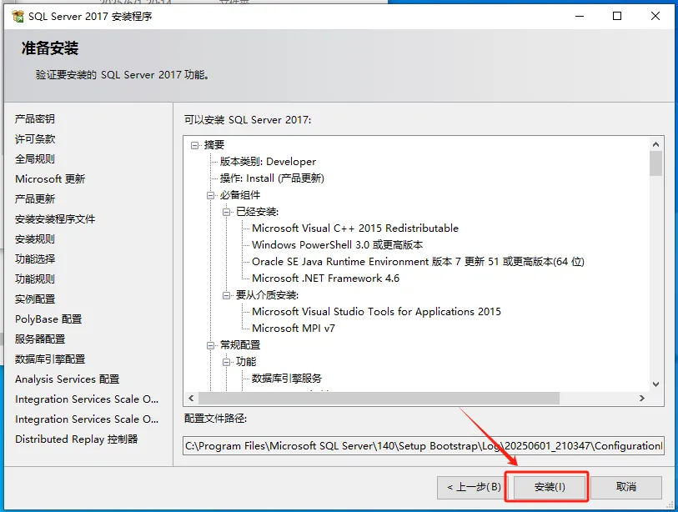Open the 服务器配置 sidebar step

pyautogui.click(x=40, y=339)
